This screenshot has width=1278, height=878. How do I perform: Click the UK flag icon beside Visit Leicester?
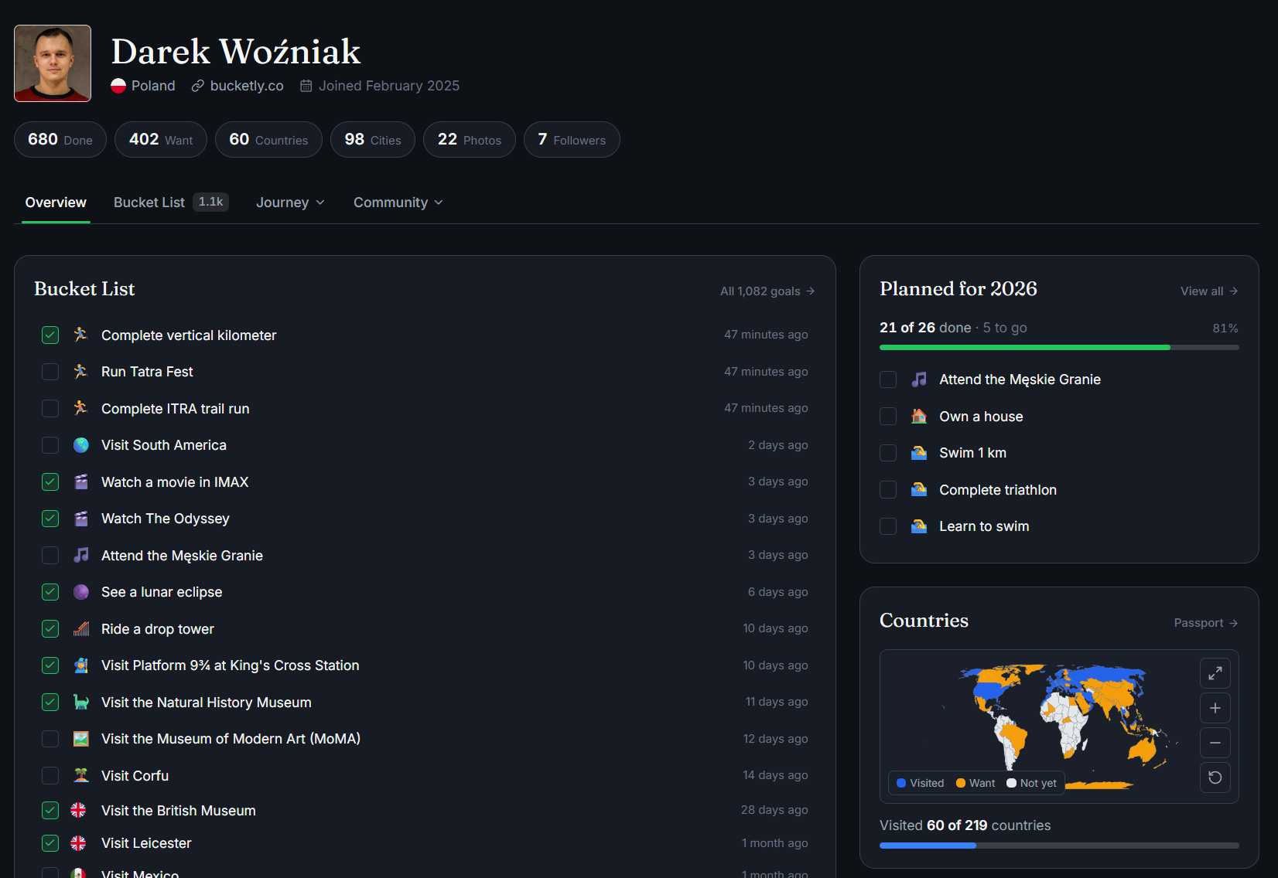(x=79, y=843)
